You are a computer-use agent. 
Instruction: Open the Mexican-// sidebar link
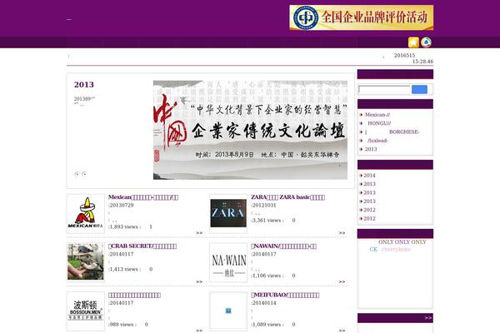click(377, 115)
